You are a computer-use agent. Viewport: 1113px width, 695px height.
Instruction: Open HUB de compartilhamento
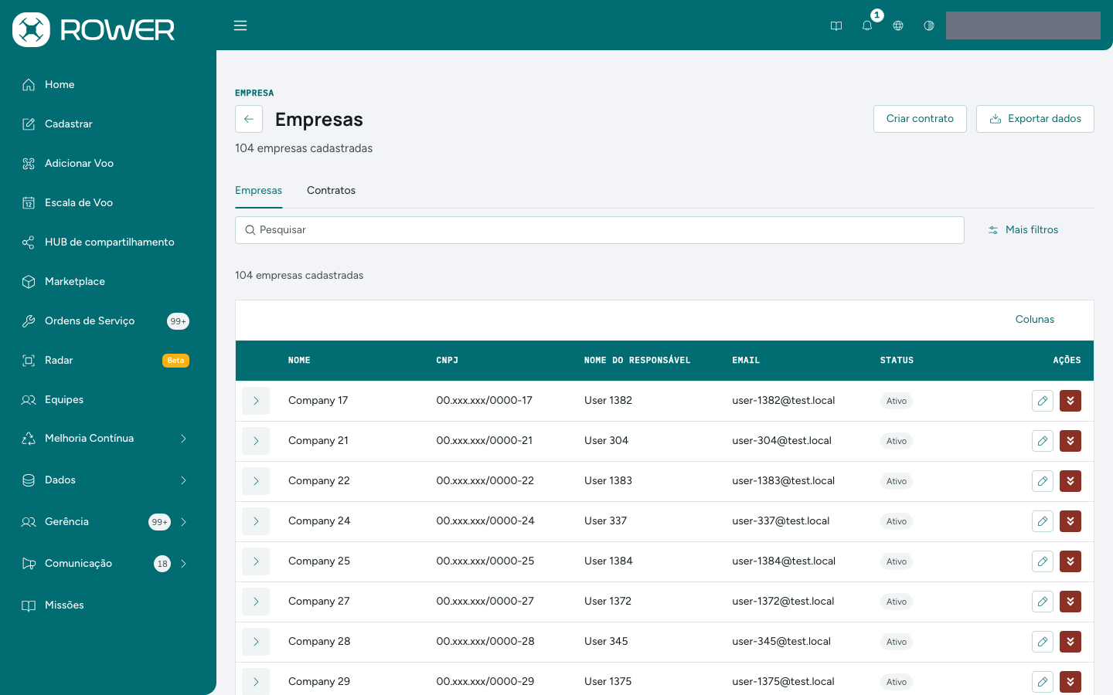pos(109,242)
